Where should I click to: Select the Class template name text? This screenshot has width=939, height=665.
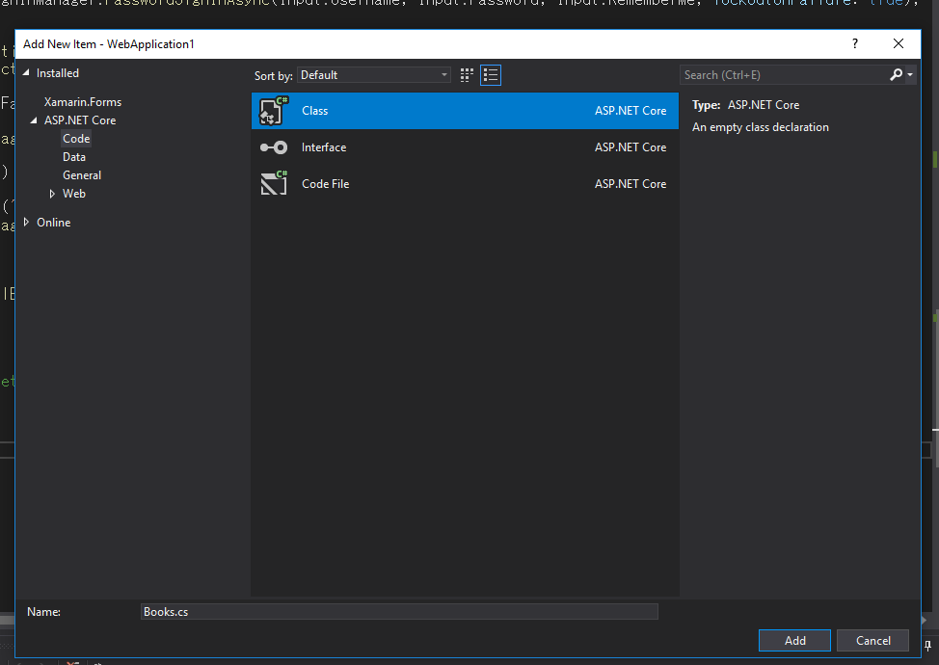(x=315, y=111)
